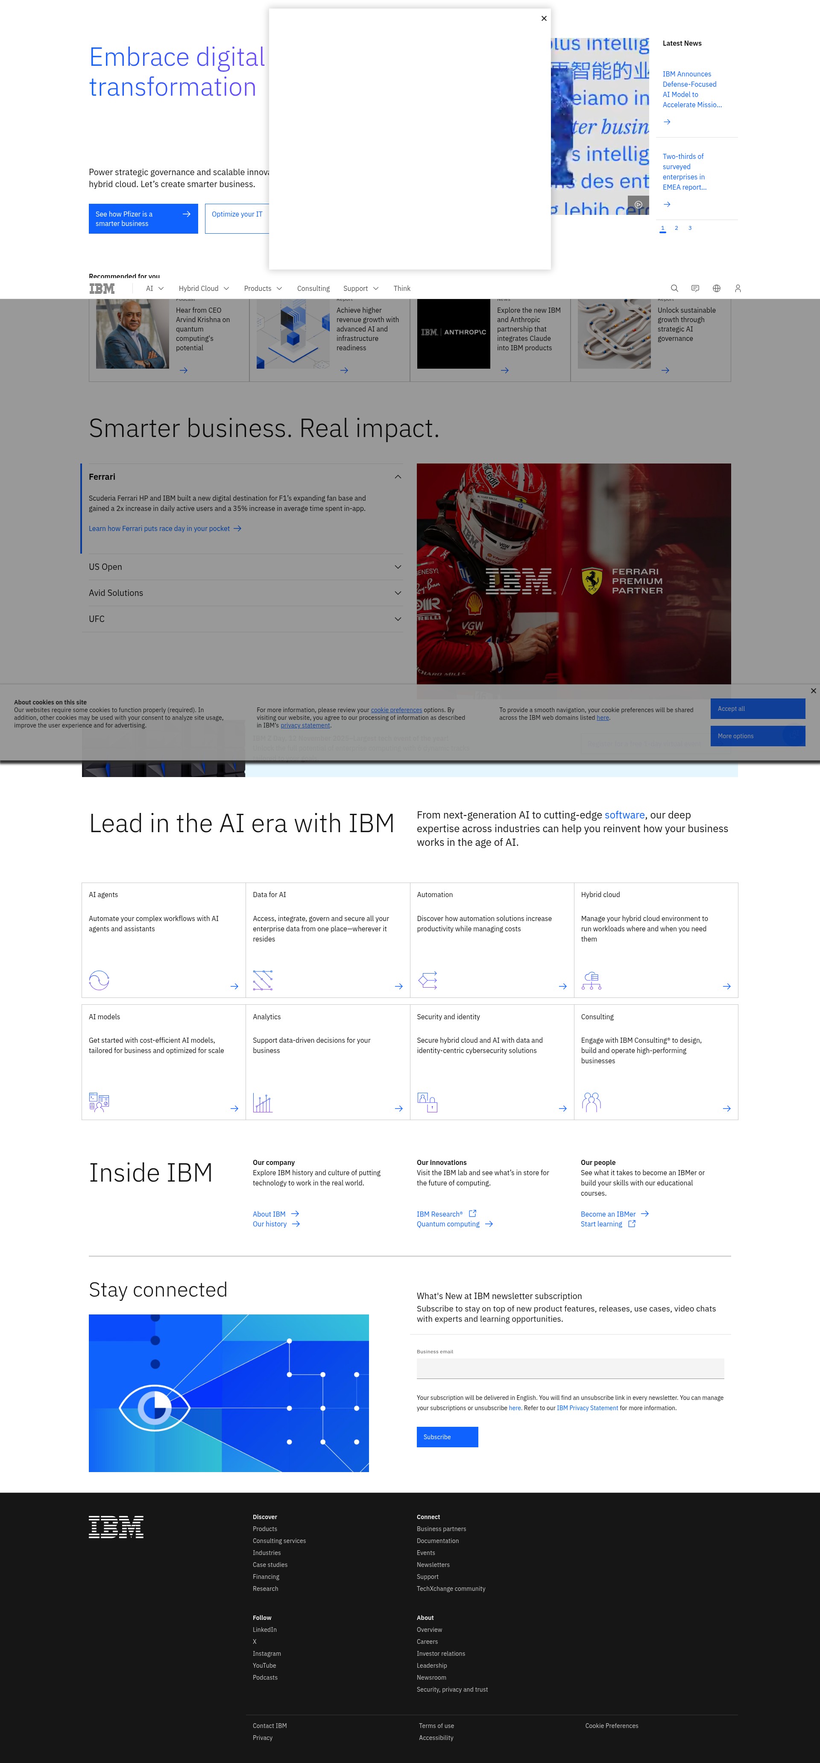Click arrow on IBM Anthropic partnership card

(x=504, y=370)
